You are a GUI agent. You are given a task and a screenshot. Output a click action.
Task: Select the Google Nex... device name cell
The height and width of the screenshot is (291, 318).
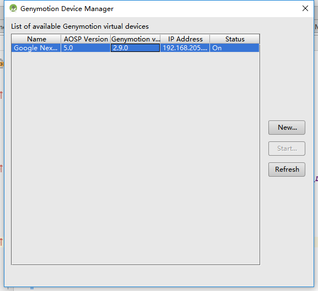(x=36, y=48)
